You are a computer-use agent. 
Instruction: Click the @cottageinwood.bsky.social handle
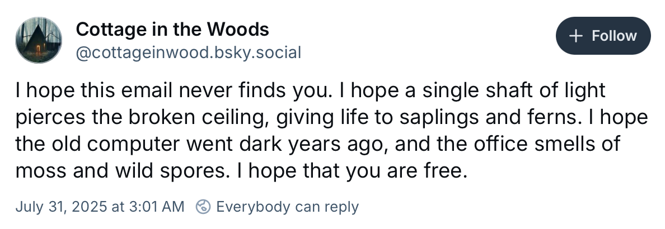[188, 53]
